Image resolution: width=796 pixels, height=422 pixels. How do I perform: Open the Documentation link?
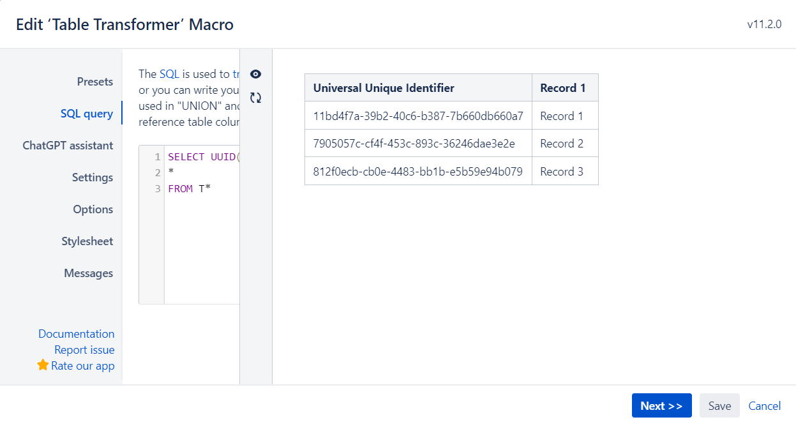click(77, 333)
